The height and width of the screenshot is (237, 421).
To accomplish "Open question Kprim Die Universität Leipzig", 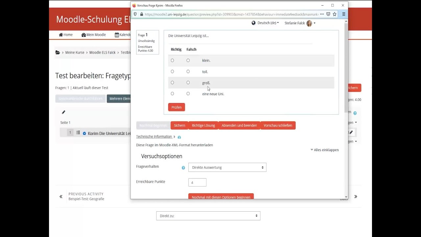I will click(x=109, y=134).
